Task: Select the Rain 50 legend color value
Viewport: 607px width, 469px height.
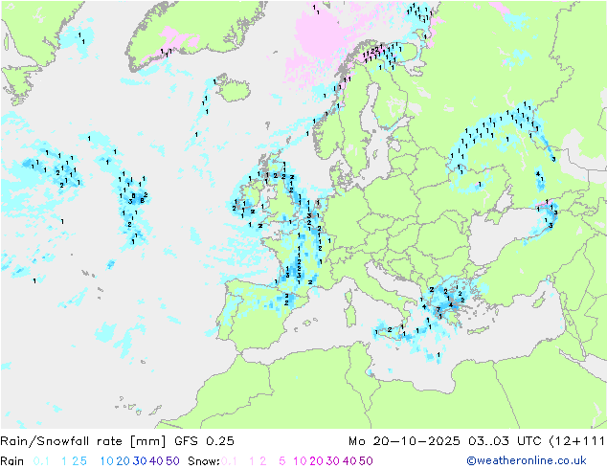Action: click(x=172, y=461)
